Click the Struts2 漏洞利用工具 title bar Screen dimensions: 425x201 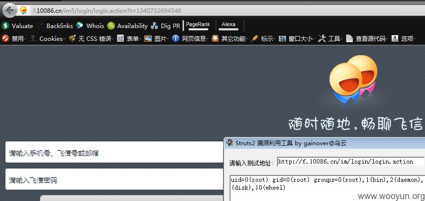click(324, 143)
